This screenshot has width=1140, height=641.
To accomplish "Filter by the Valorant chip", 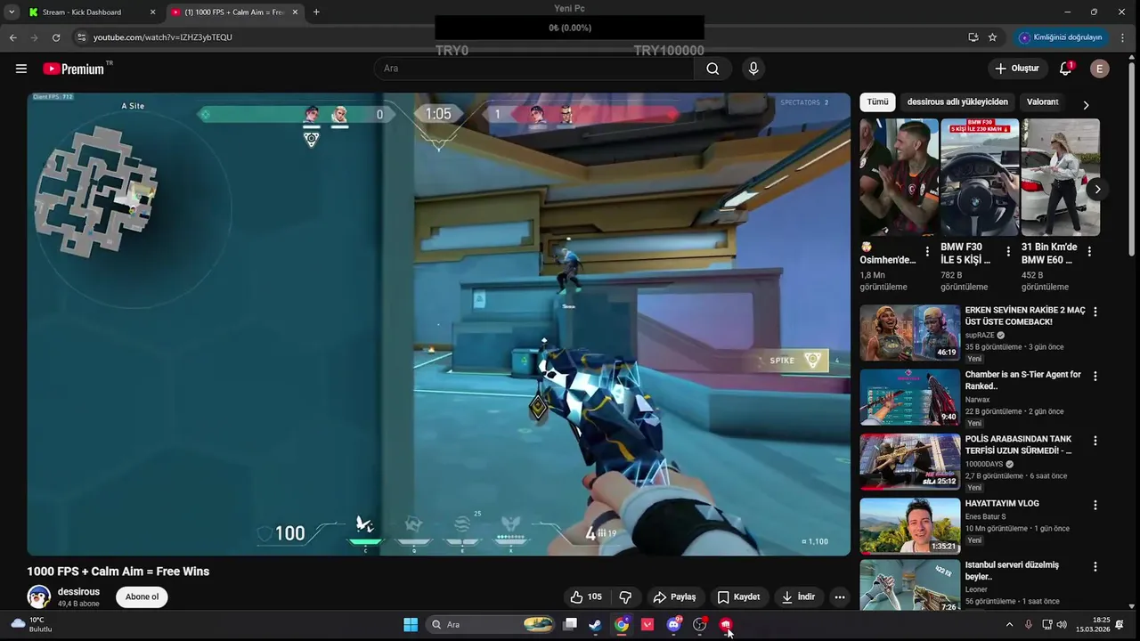I will [1042, 102].
